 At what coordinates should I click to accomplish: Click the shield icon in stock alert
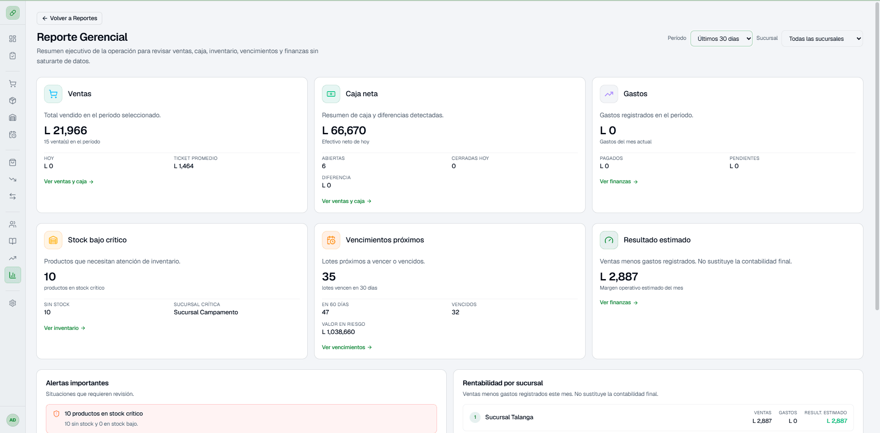(56, 414)
